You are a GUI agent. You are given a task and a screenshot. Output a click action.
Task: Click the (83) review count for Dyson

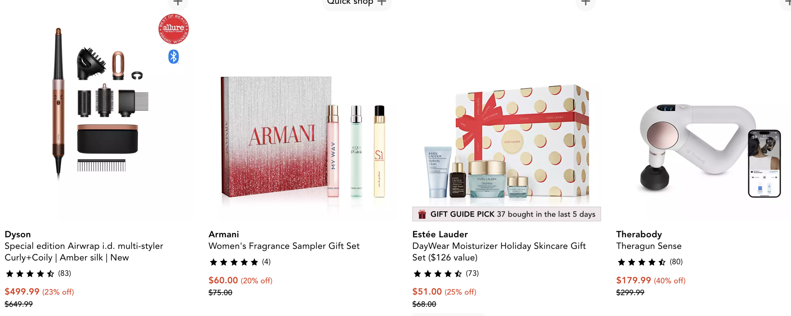65,273
